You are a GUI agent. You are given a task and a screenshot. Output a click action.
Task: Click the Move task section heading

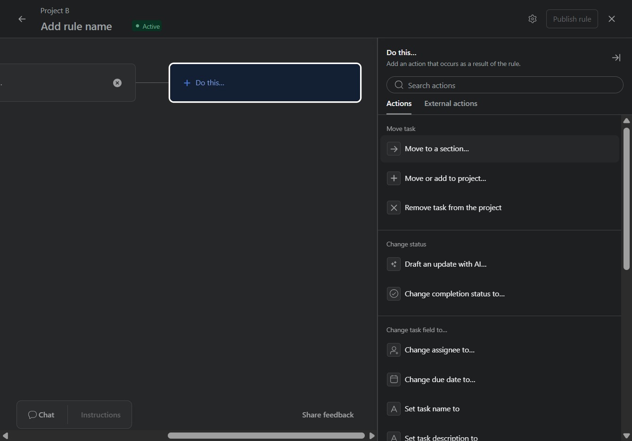click(x=401, y=129)
